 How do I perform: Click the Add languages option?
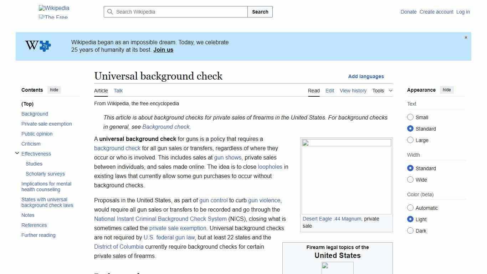pos(366,76)
